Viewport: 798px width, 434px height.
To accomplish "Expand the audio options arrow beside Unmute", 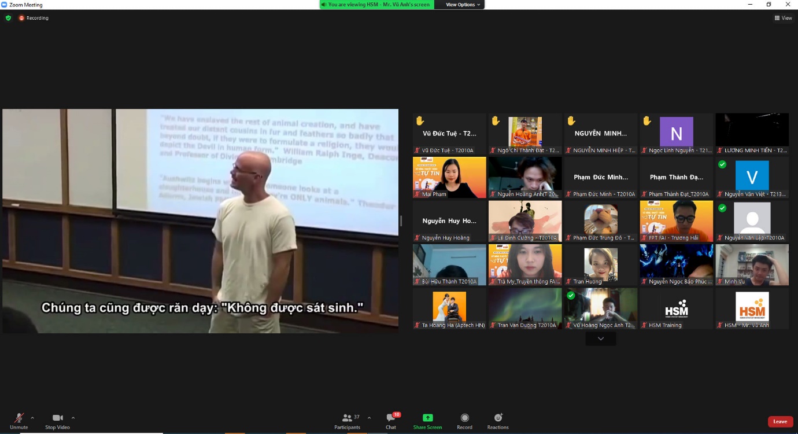I will [32, 418].
